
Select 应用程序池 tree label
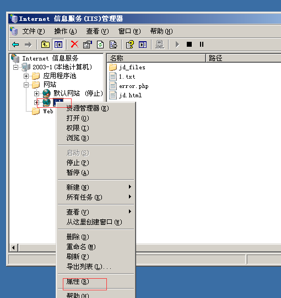pos(60,76)
